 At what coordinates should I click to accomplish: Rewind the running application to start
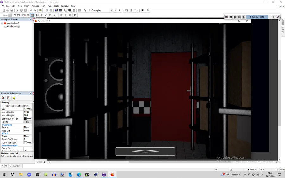pos(226,17)
